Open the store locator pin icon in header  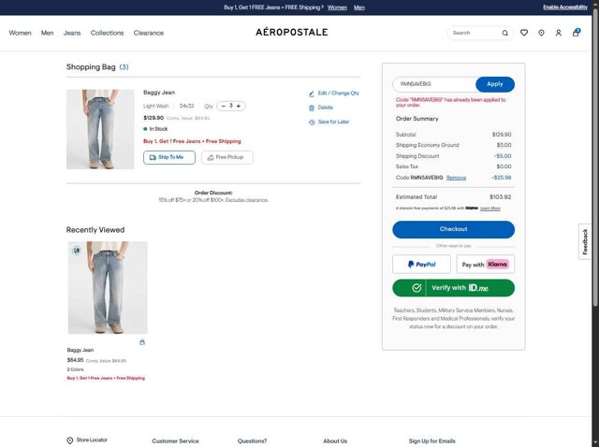tap(541, 33)
